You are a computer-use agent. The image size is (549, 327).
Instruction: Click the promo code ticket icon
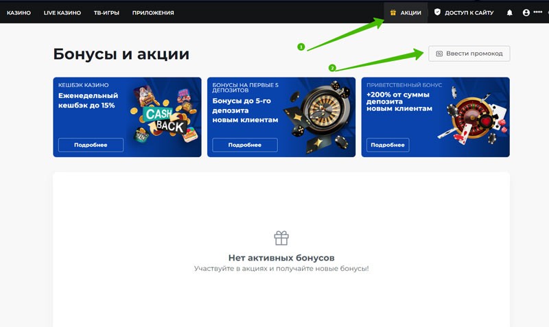coord(439,53)
